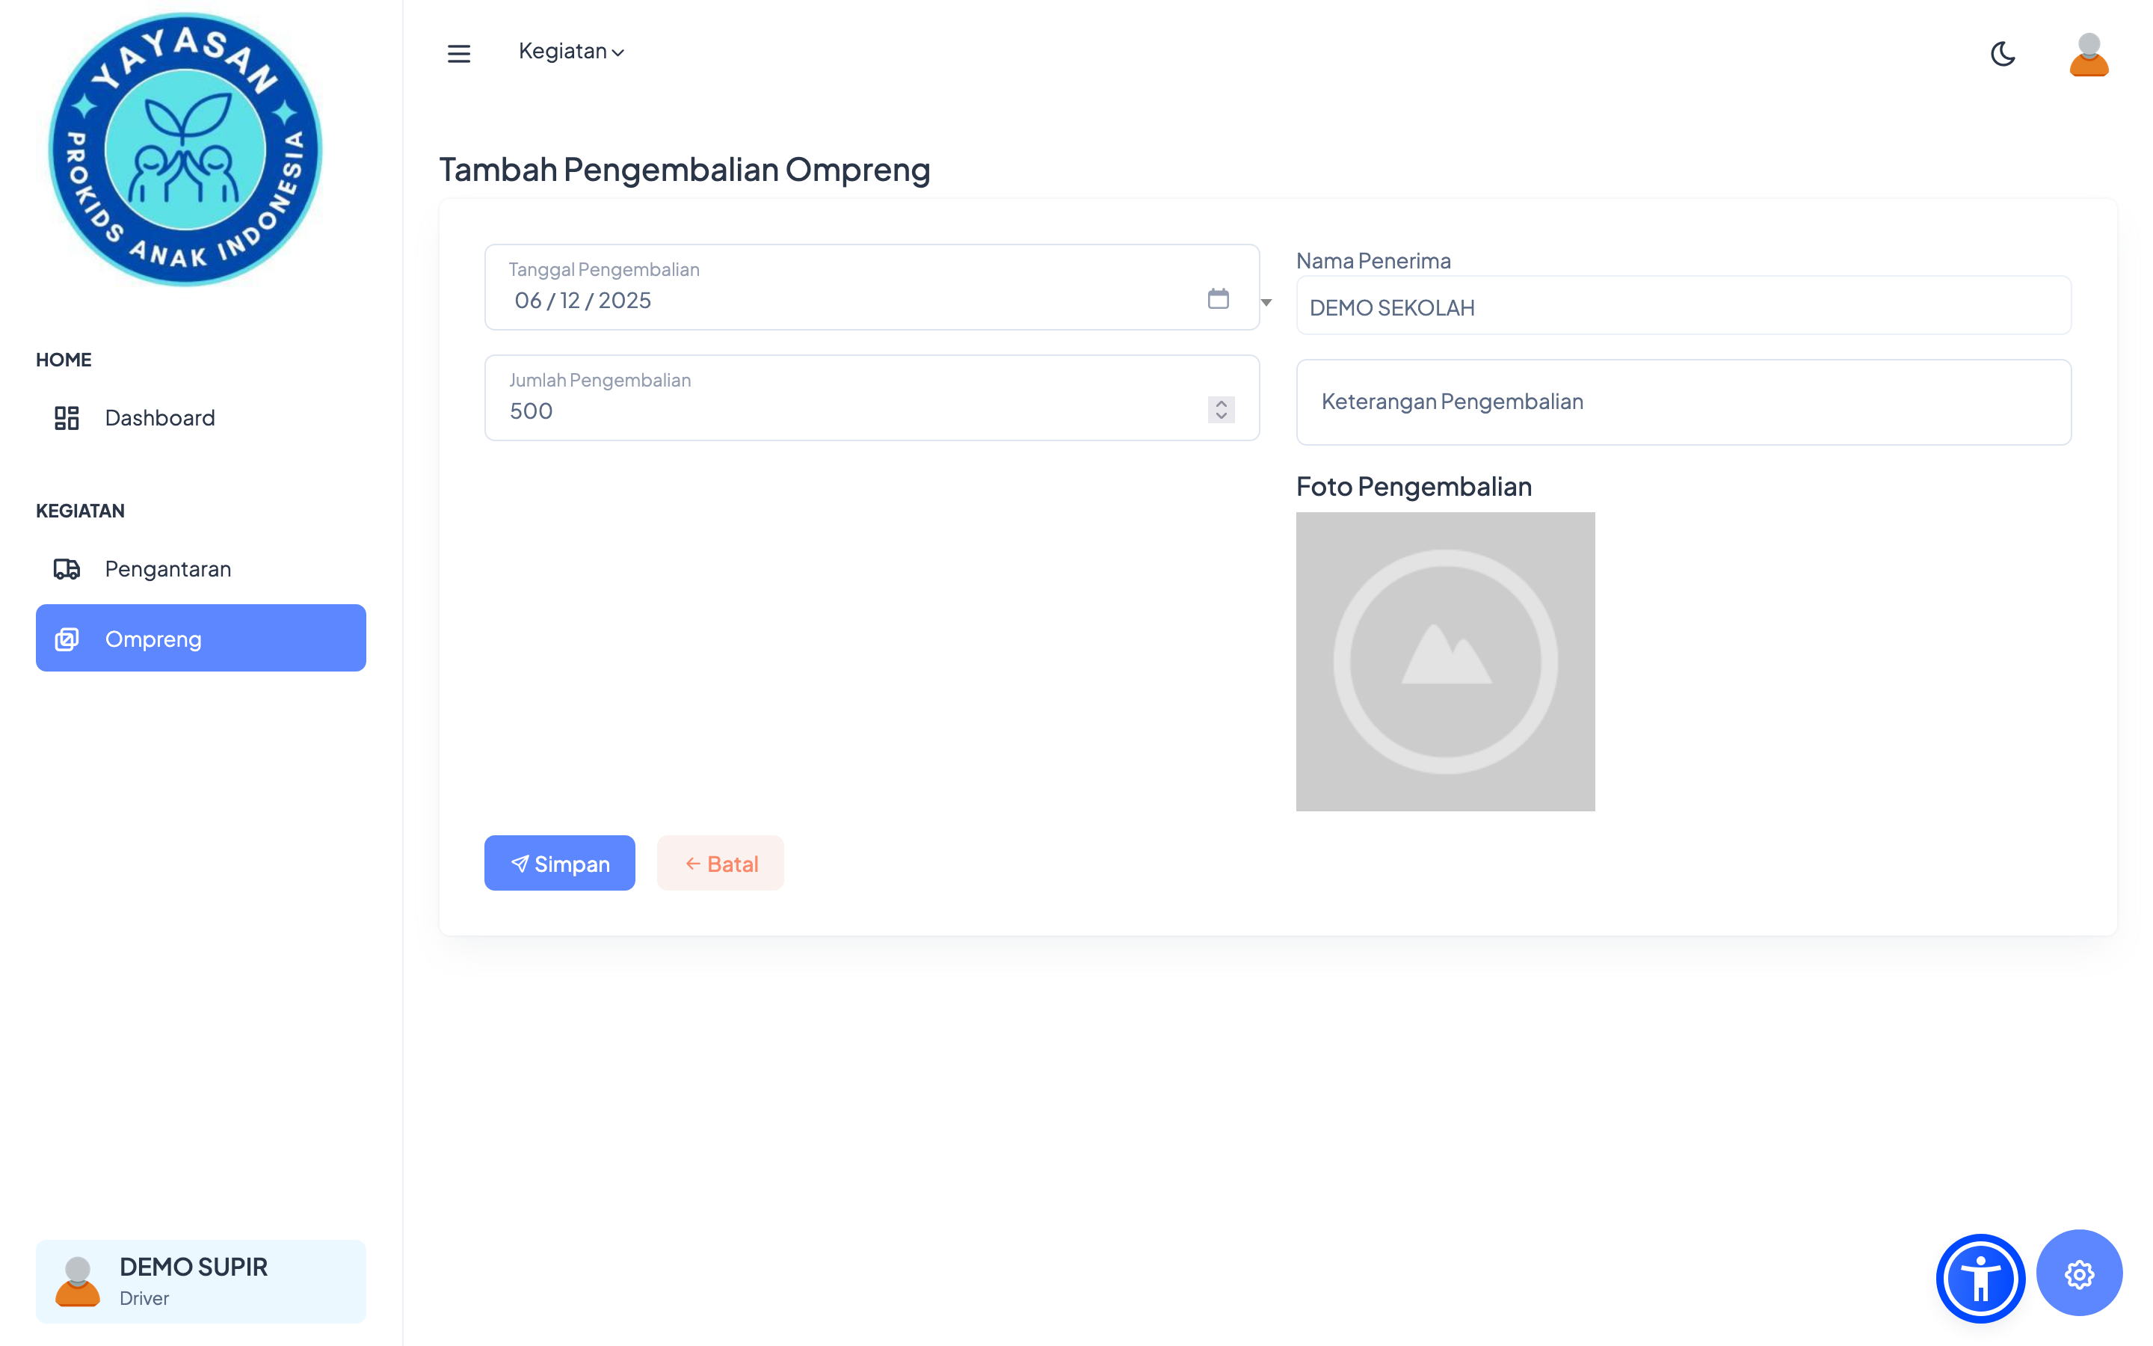Open the DEMO SUPIR driver profile card
Viewport: 2153px width, 1346px height.
[201, 1281]
